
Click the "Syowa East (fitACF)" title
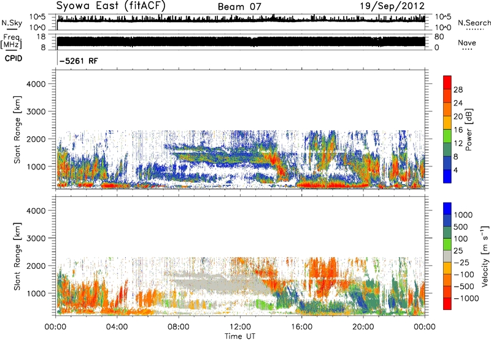111,6
